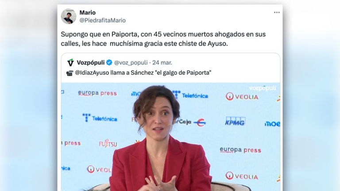Click Mario's profile avatar picture
340x191 pixels.
click(69, 16)
